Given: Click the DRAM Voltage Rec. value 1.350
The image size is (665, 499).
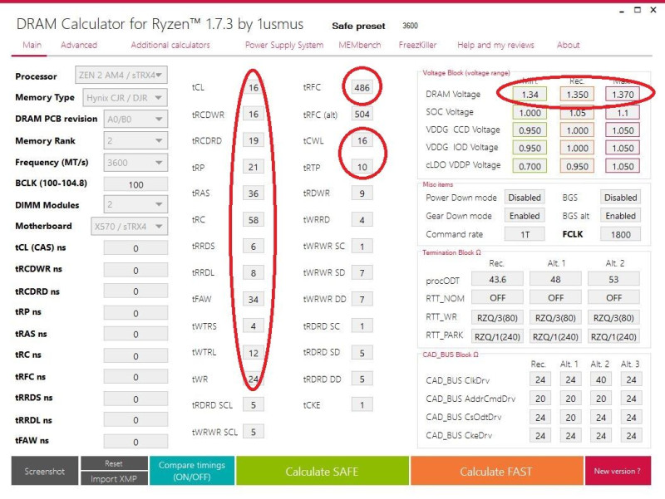Looking at the screenshot, I should click(577, 95).
